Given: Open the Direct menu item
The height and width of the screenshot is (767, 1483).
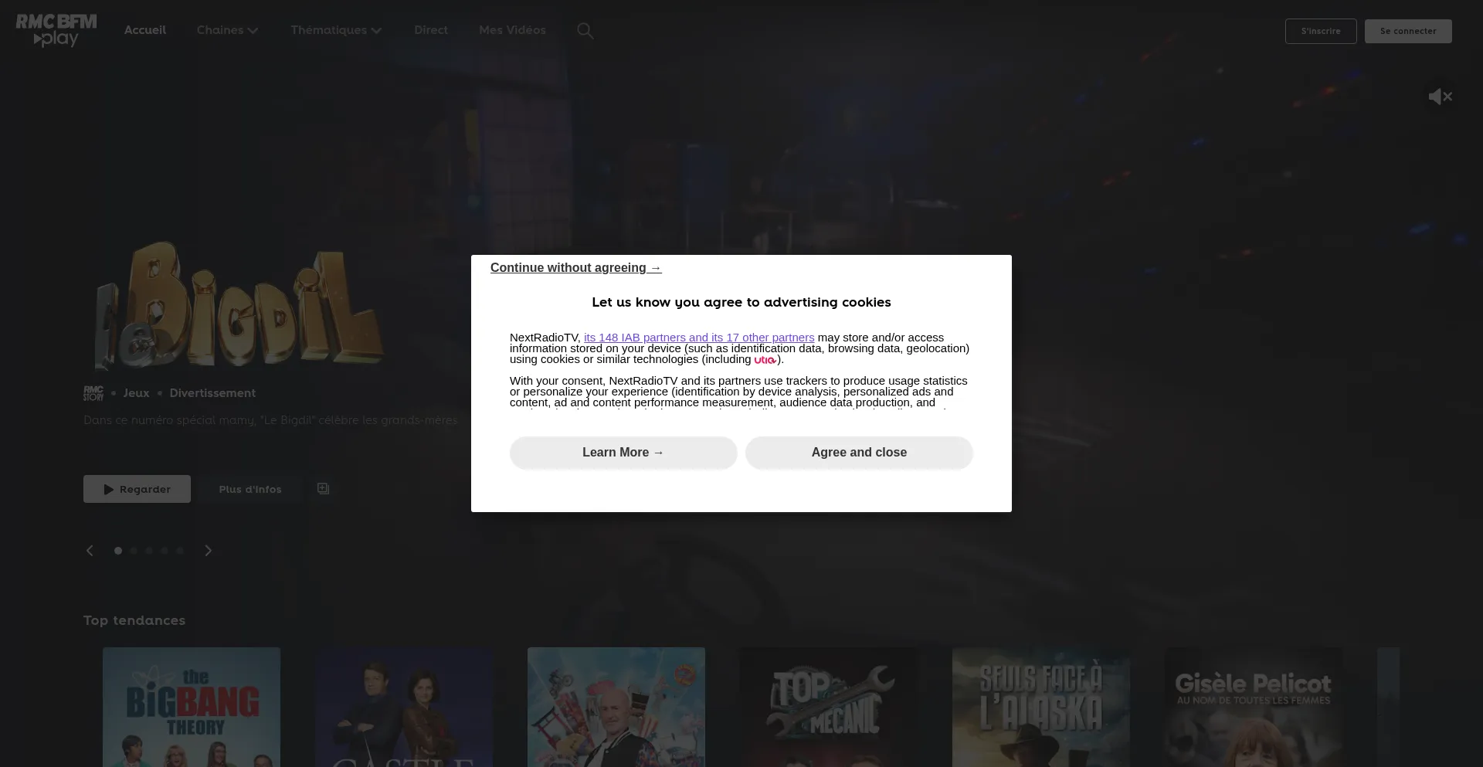Looking at the screenshot, I should [431, 30].
